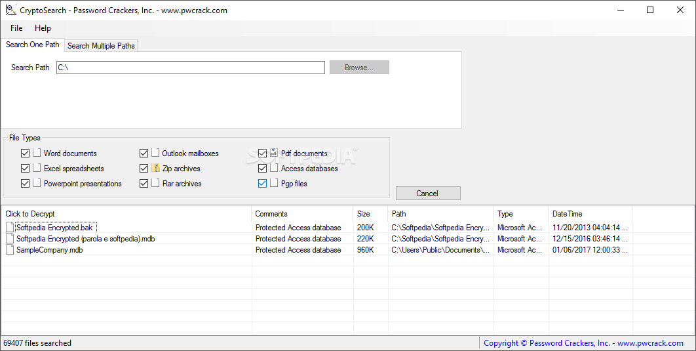Click the Pgp files file type icon
This screenshot has height=351, width=696.
coord(273,183)
